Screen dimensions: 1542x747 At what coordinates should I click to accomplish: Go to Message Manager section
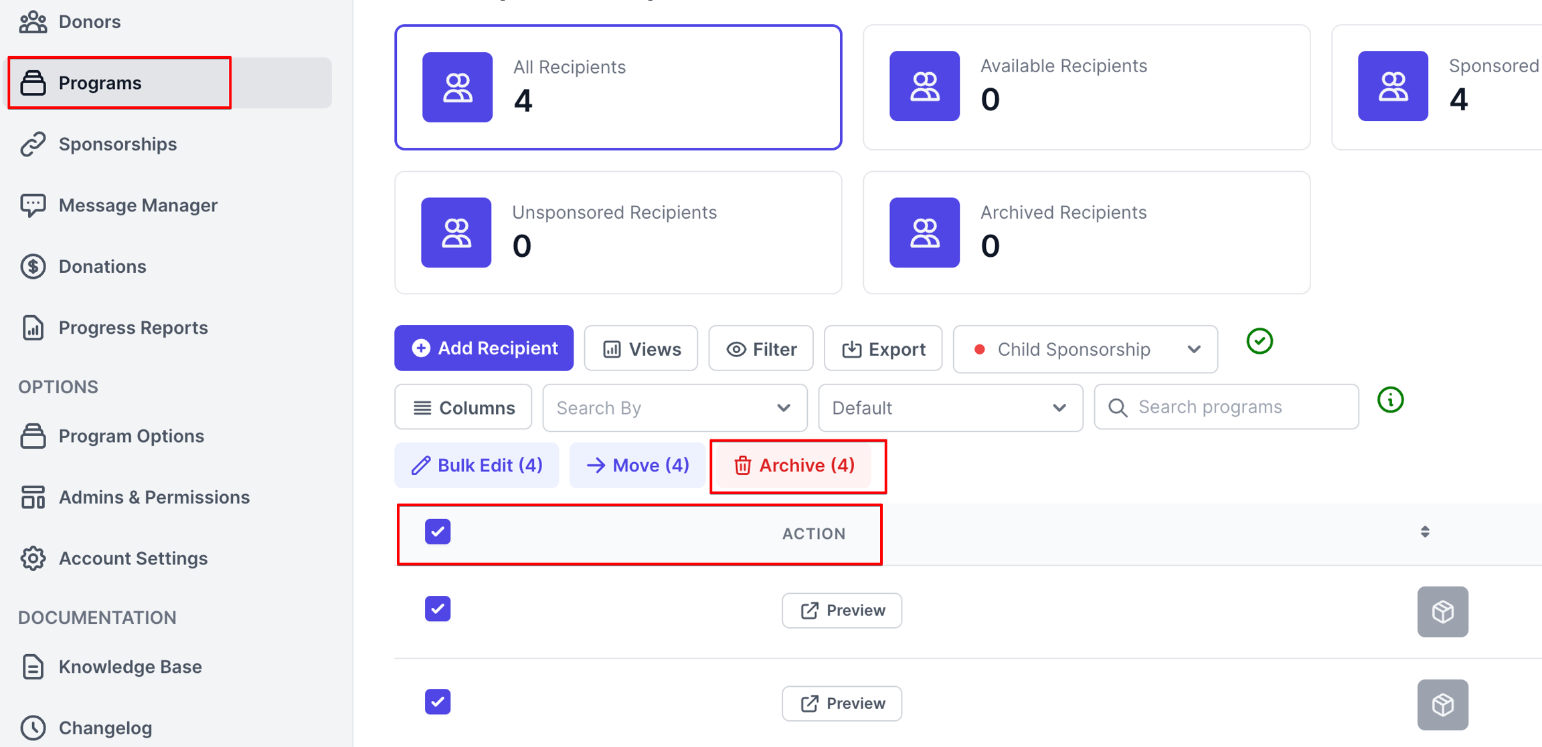[138, 205]
